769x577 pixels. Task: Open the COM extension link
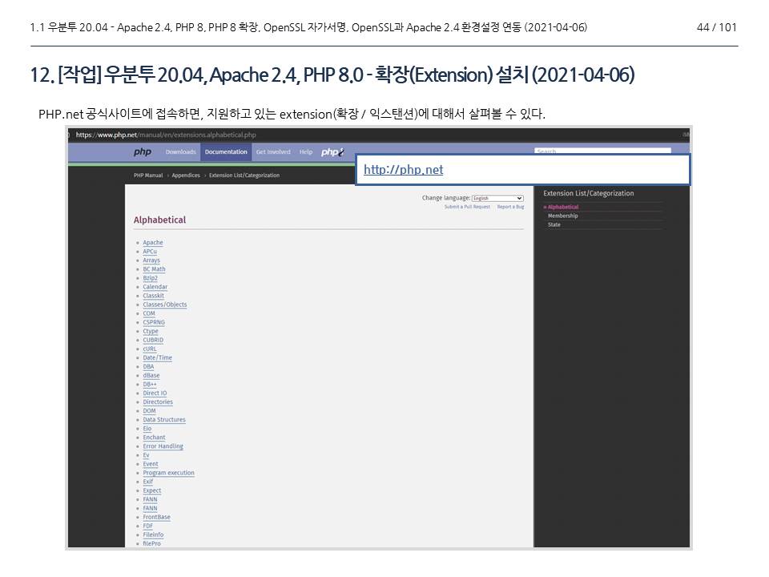coord(149,313)
